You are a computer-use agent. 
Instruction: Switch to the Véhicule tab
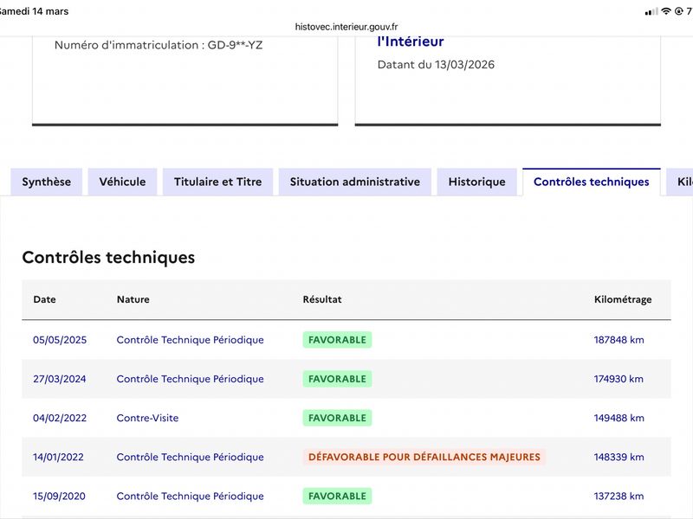click(x=122, y=182)
